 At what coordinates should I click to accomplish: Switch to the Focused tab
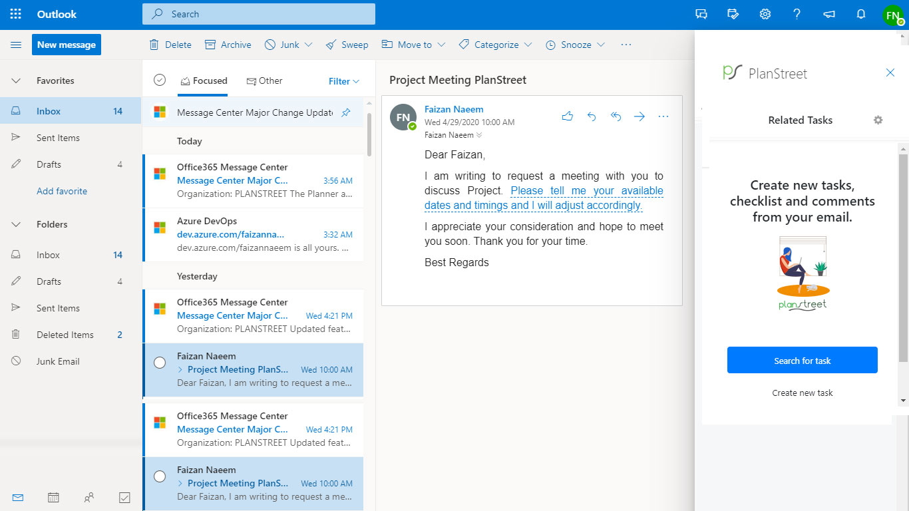pos(204,81)
